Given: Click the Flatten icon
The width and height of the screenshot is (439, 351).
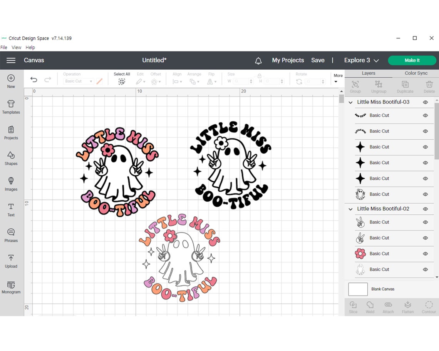Looking at the screenshot, I should [407, 306].
